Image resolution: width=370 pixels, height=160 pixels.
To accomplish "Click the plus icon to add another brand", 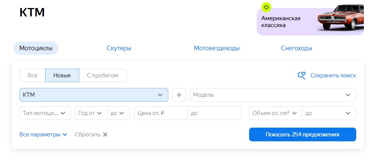I will tap(179, 95).
